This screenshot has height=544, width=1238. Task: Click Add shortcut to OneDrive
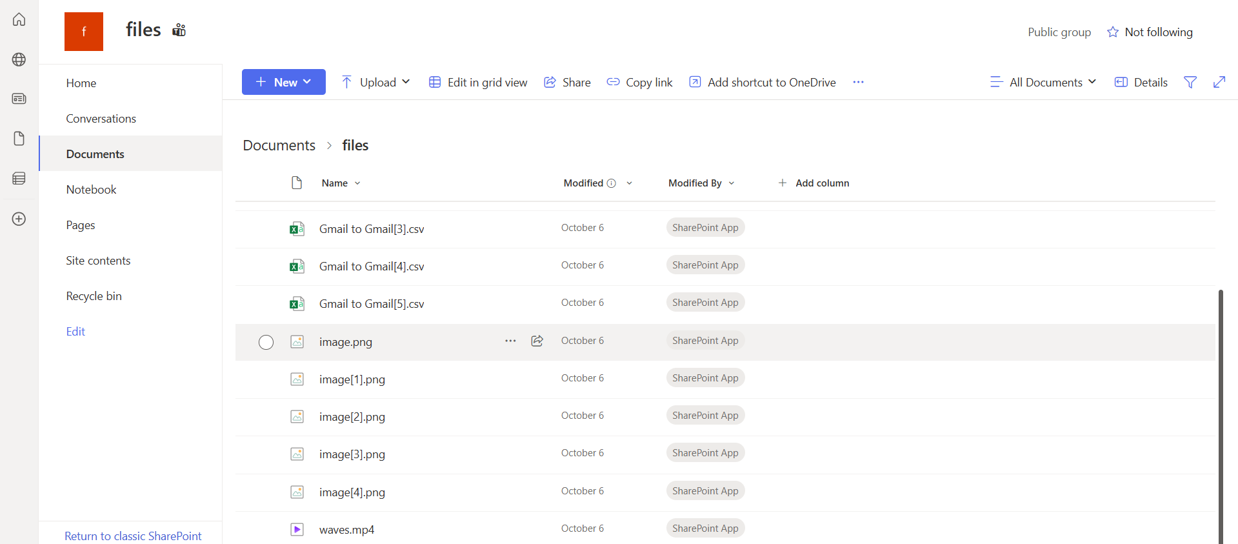pos(762,82)
